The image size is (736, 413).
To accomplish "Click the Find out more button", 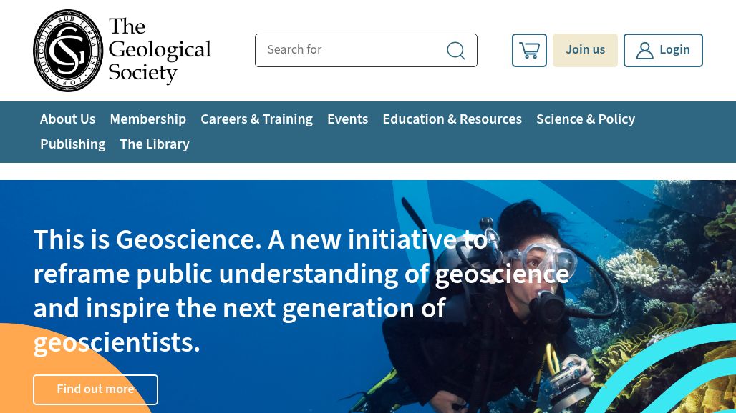I will [95, 389].
